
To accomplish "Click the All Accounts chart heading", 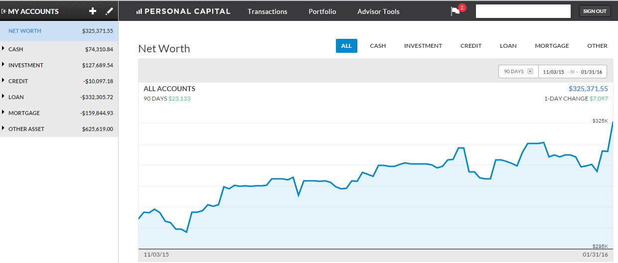I will 169,89.
